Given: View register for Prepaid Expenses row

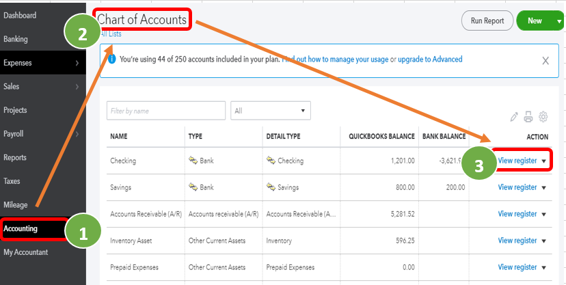Looking at the screenshot, I should (x=517, y=267).
